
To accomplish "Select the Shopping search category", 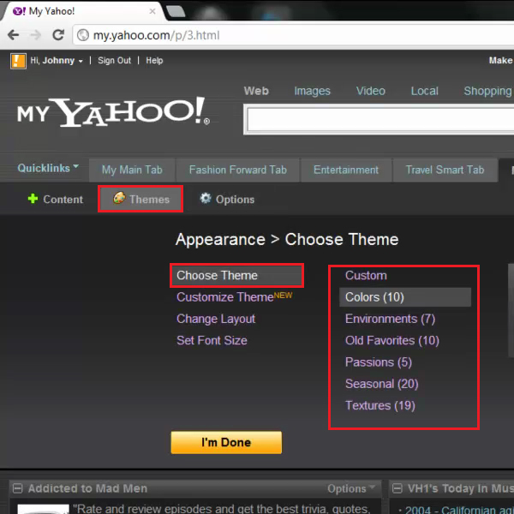I will pyautogui.click(x=487, y=91).
